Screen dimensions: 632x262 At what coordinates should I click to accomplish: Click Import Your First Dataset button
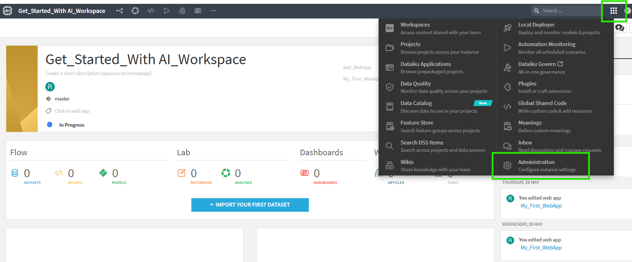(250, 205)
